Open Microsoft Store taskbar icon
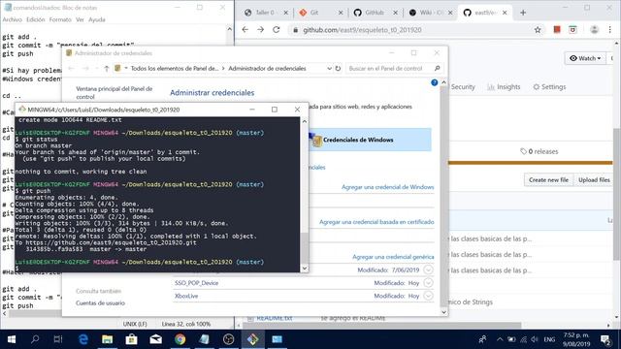 (x=132, y=339)
